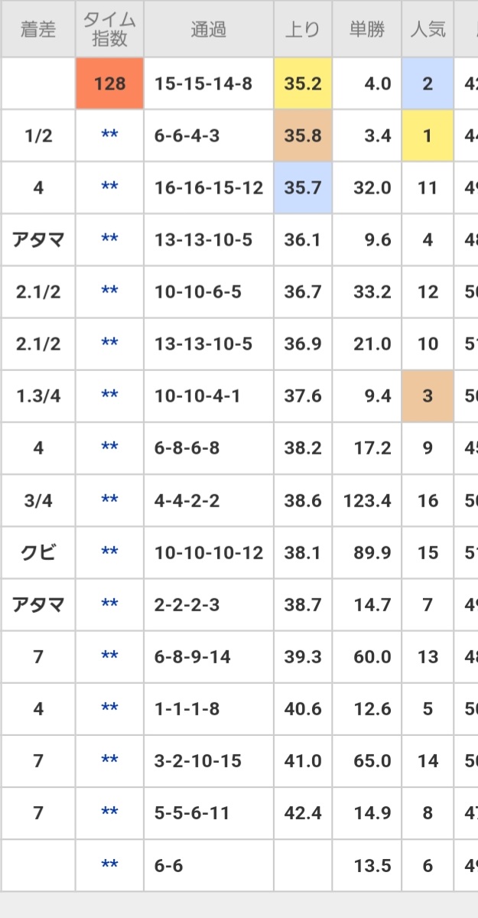
Task: Open the ** link beside 4-4-2-2
Action: (x=109, y=500)
